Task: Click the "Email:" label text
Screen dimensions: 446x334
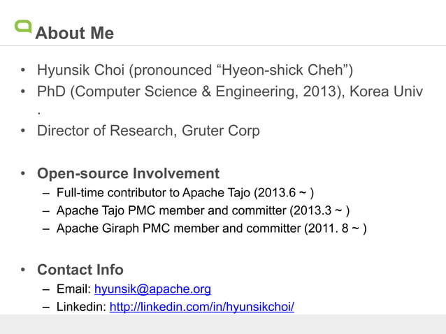Action: (73, 289)
